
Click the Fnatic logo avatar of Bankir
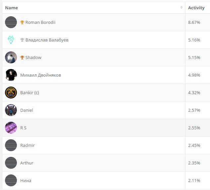(x=11, y=93)
